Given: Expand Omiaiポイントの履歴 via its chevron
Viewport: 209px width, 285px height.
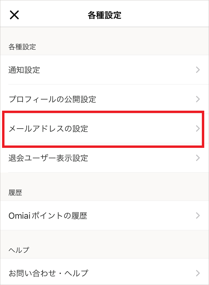Looking at the screenshot, I should click(198, 216).
